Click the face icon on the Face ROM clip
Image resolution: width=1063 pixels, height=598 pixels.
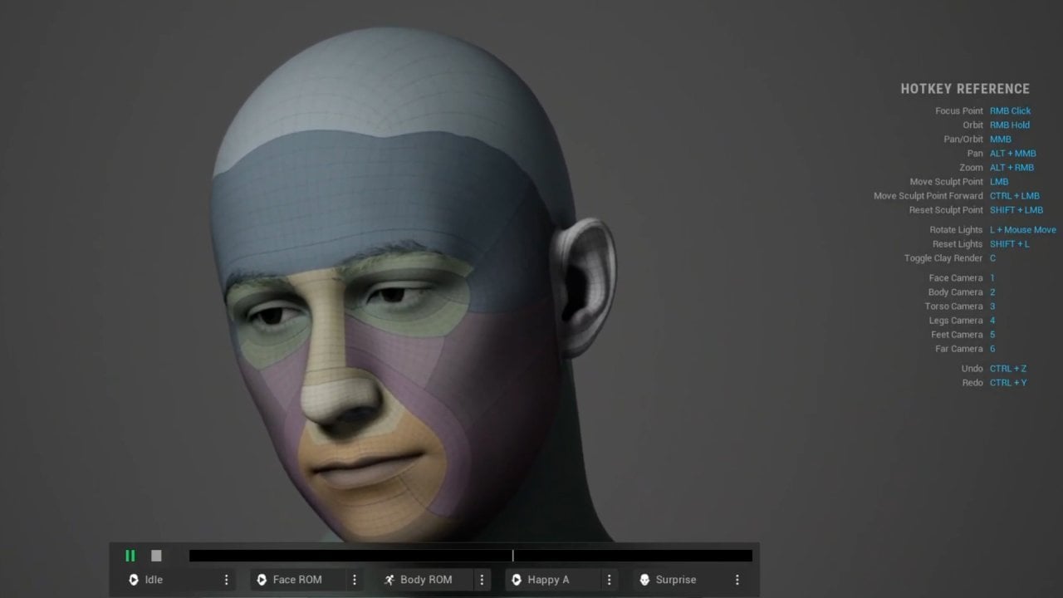[262, 580]
